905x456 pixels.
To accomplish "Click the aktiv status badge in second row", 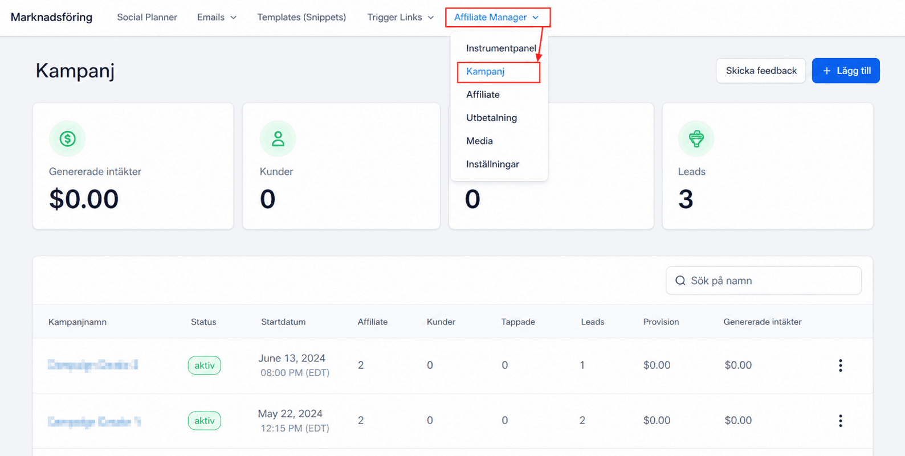I will click(205, 421).
